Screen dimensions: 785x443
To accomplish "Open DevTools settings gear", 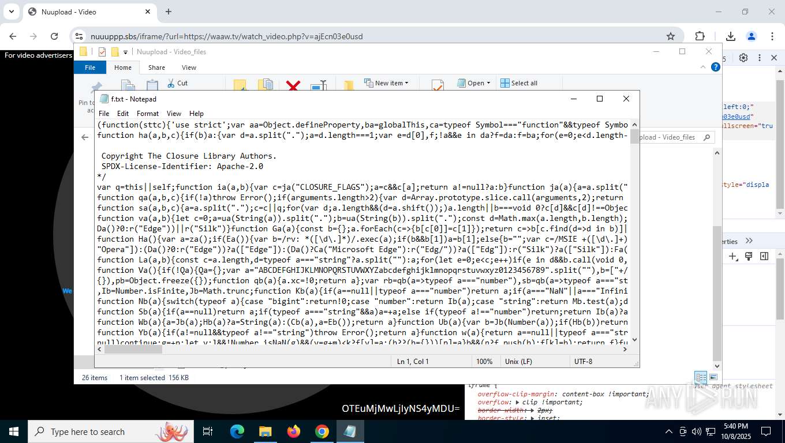I will tap(743, 58).
